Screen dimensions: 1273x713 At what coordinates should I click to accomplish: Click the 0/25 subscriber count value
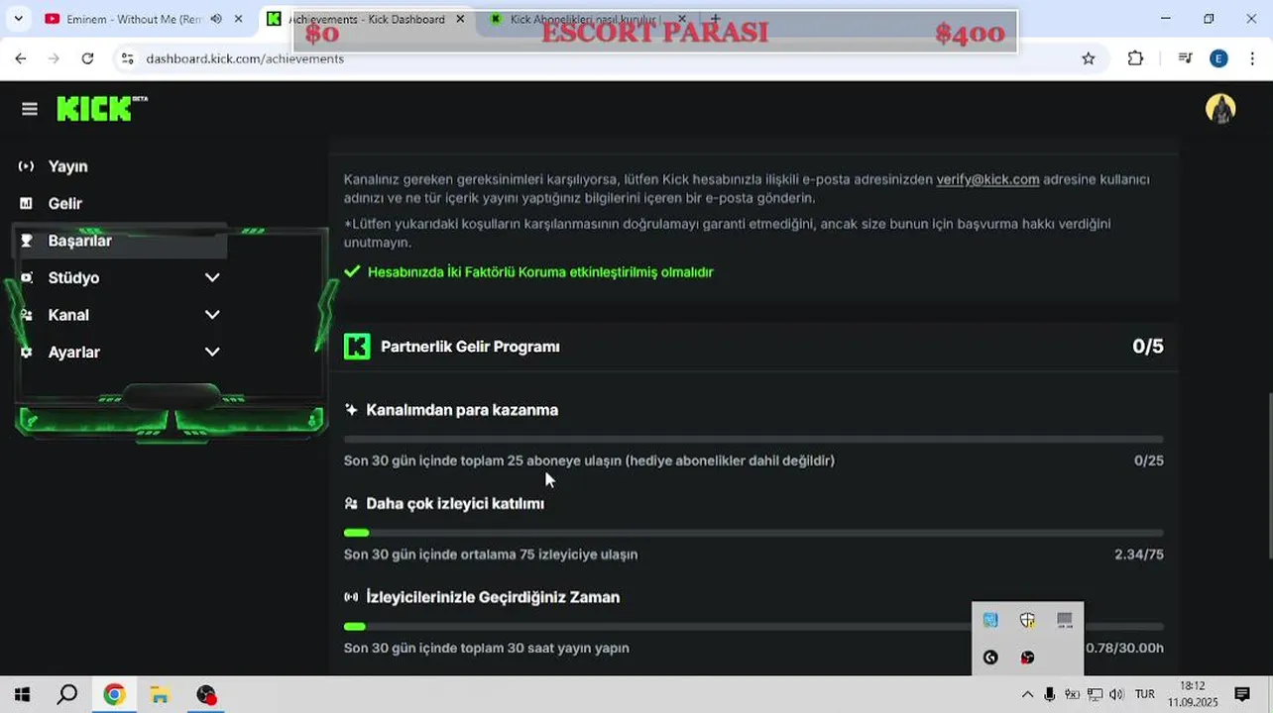[x=1149, y=460]
